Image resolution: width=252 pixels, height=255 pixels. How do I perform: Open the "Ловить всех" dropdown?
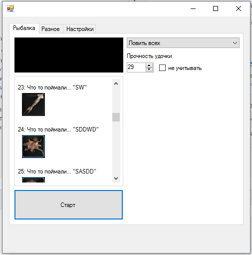pyautogui.click(x=183, y=43)
